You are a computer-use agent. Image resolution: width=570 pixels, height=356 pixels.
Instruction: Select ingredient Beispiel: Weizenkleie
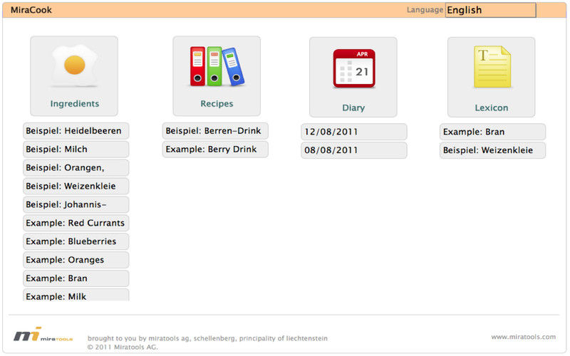(76, 186)
